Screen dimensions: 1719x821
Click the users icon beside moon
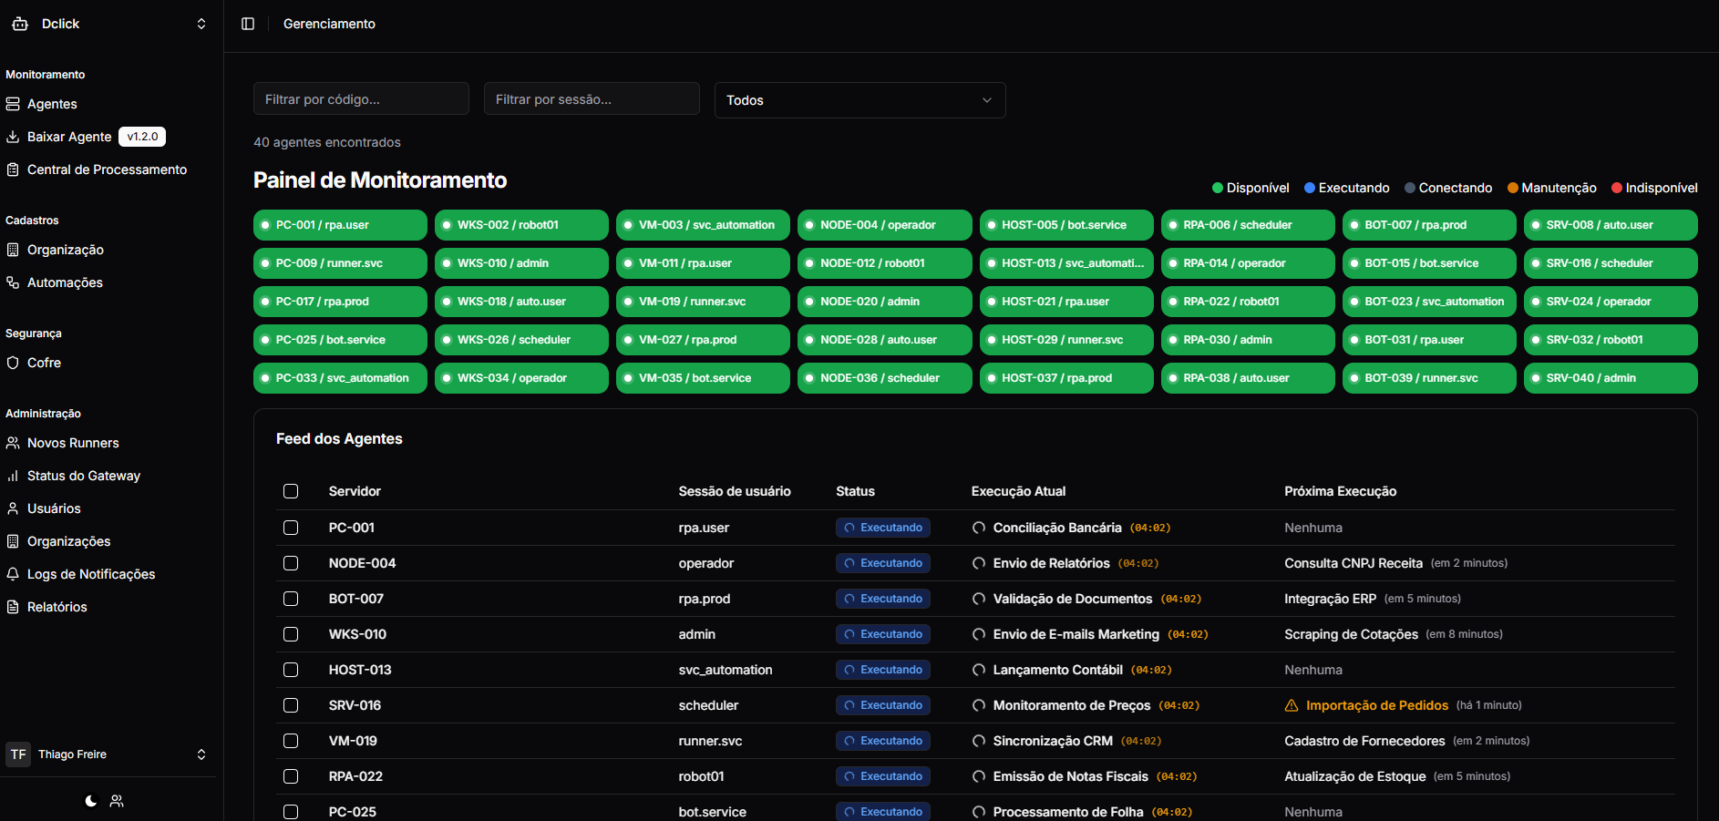point(117,801)
